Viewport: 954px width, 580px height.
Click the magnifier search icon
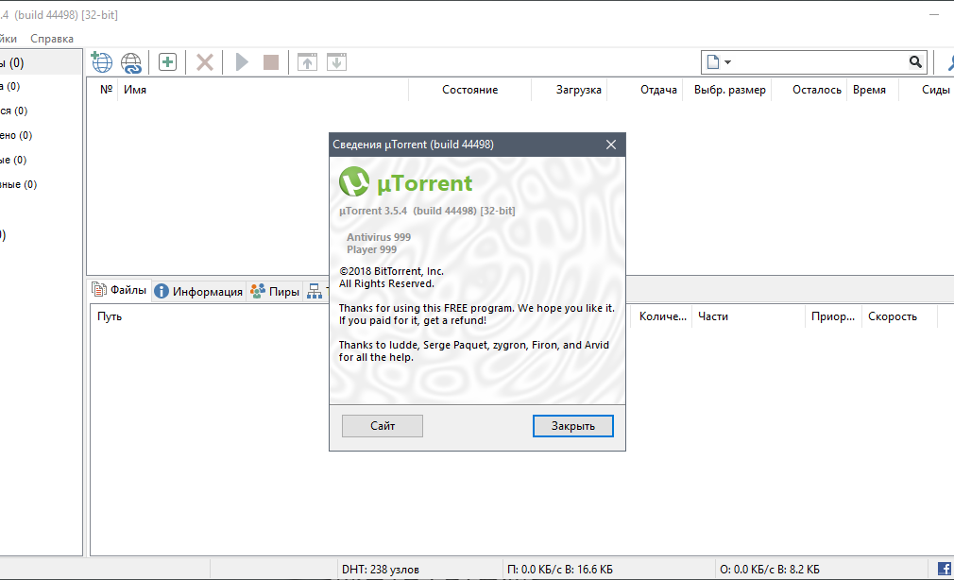[x=915, y=61]
